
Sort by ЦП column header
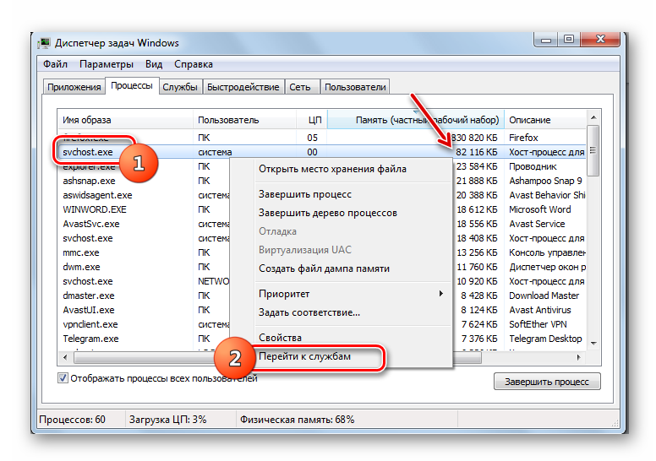click(312, 120)
